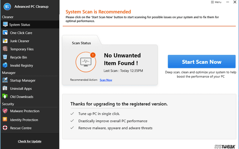Select the Scan Status tab
The width and height of the screenshot is (239, 149).
coord(81,43)
